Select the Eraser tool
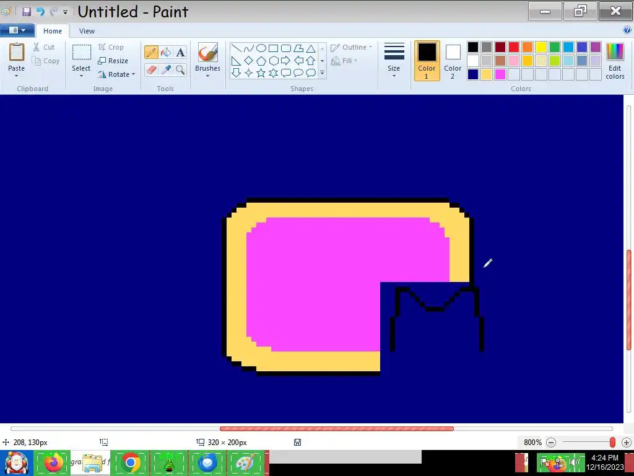 coord(151,69)
